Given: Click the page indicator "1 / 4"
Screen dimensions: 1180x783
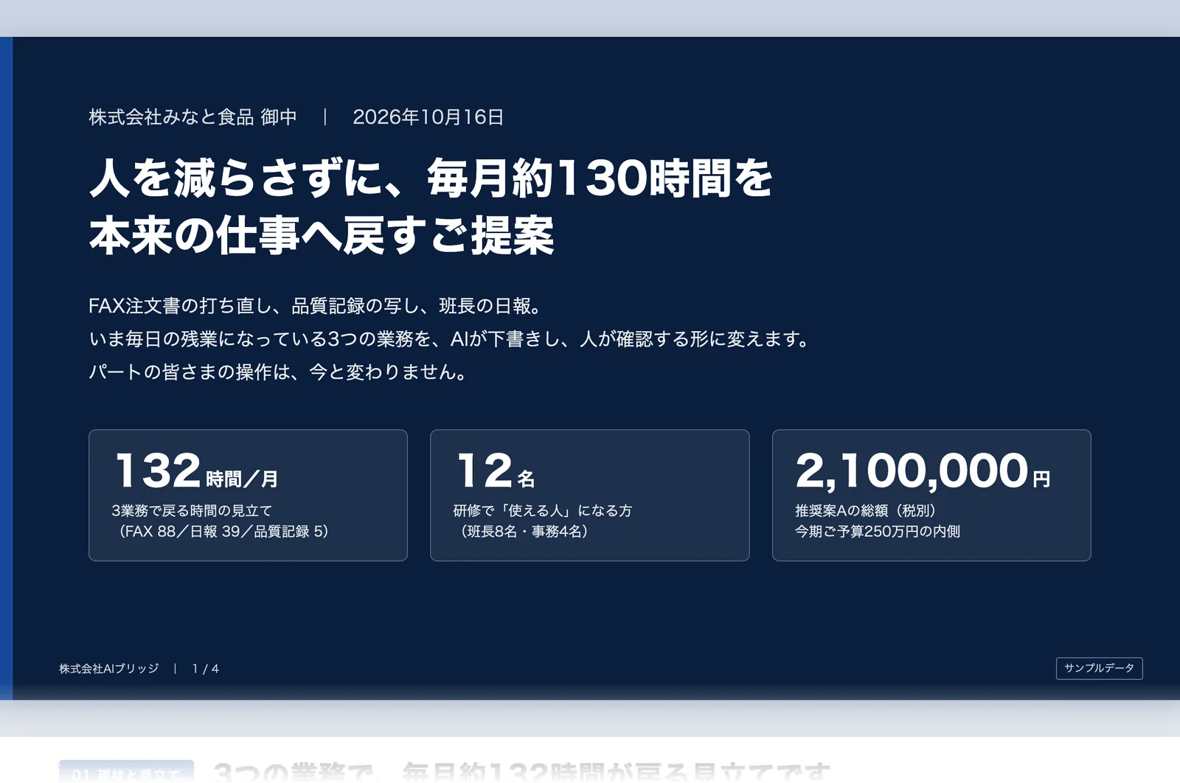Looking at the screenshot, I should 206,669.
